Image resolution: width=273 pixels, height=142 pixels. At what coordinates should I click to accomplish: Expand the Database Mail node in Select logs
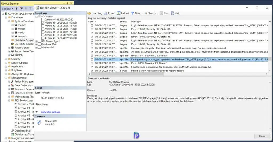pos(37,44)
